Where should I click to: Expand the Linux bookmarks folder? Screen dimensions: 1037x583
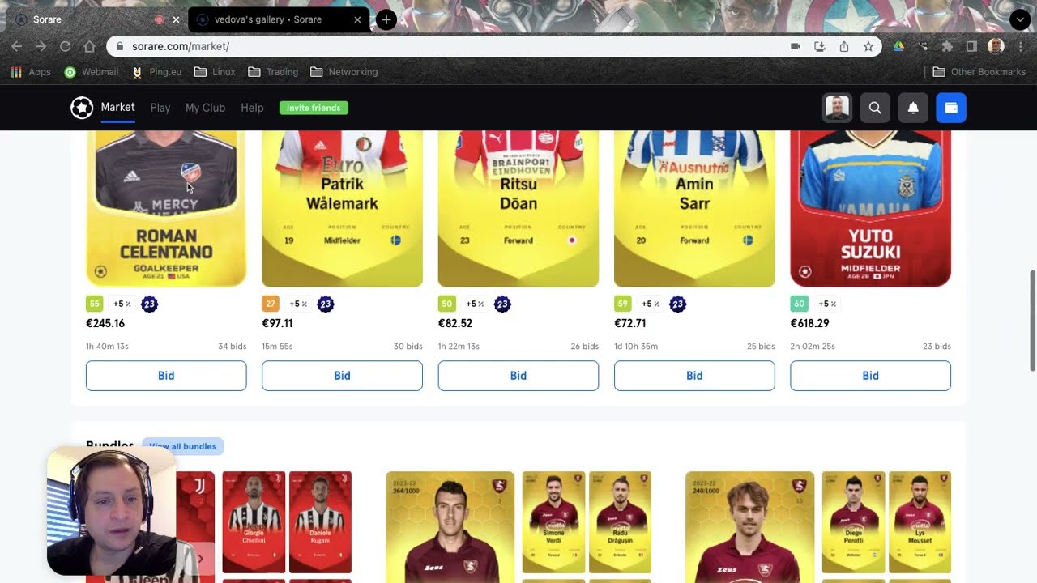215,72
